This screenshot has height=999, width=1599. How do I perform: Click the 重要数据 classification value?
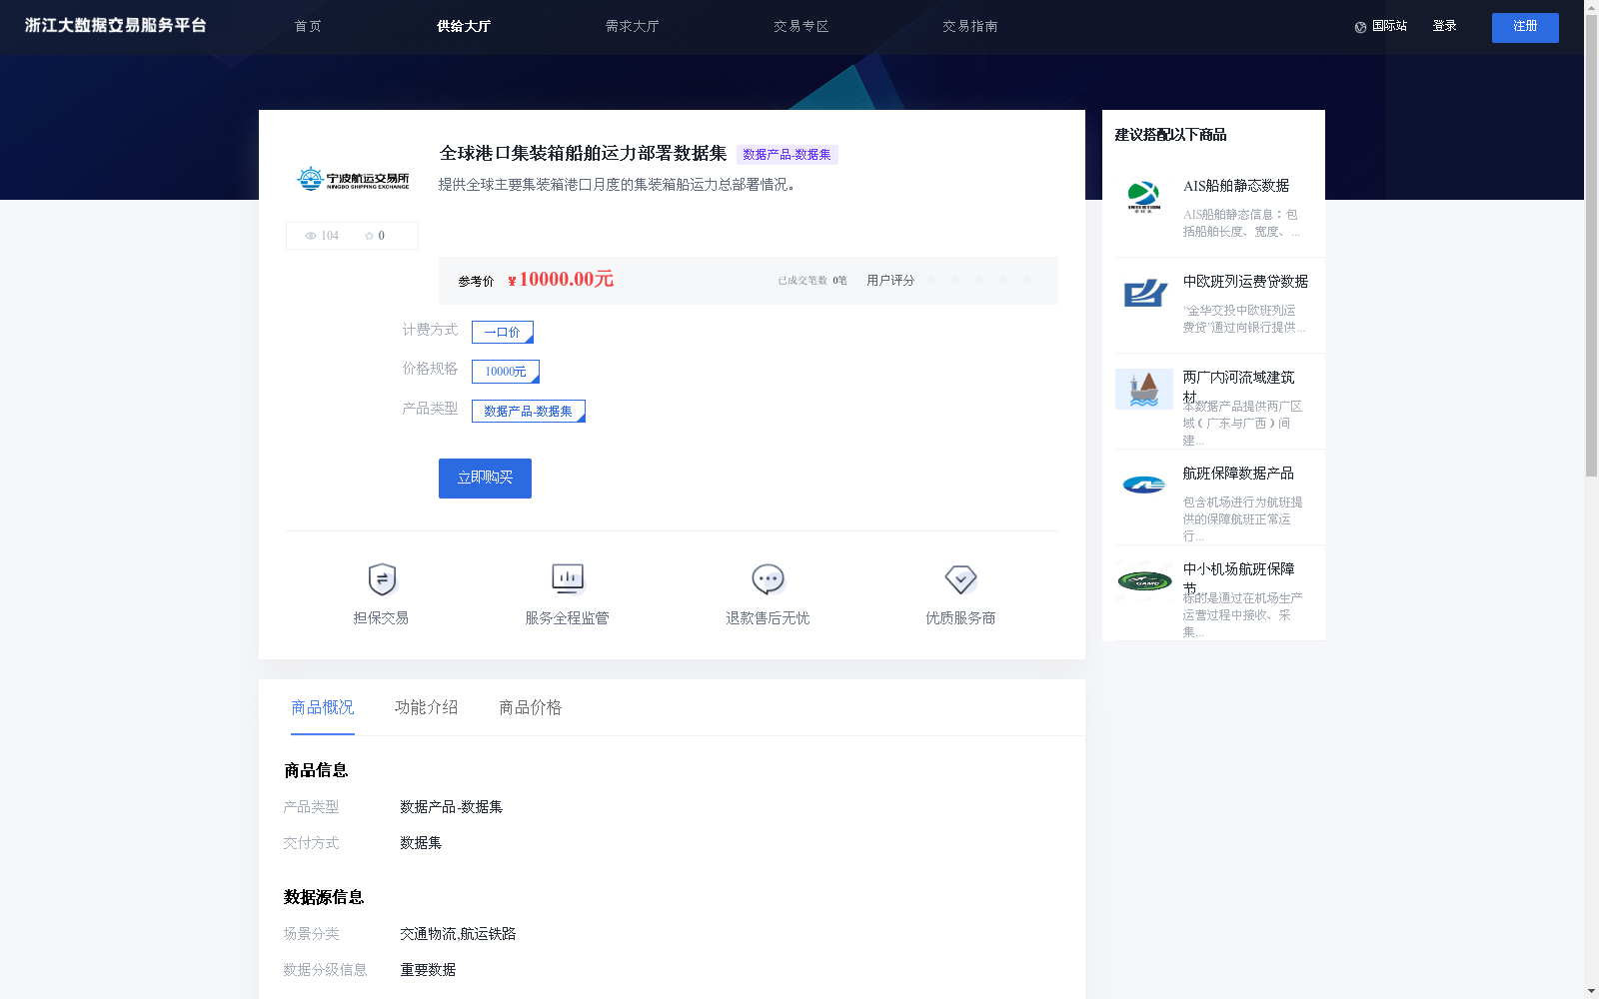coord(428,970)
